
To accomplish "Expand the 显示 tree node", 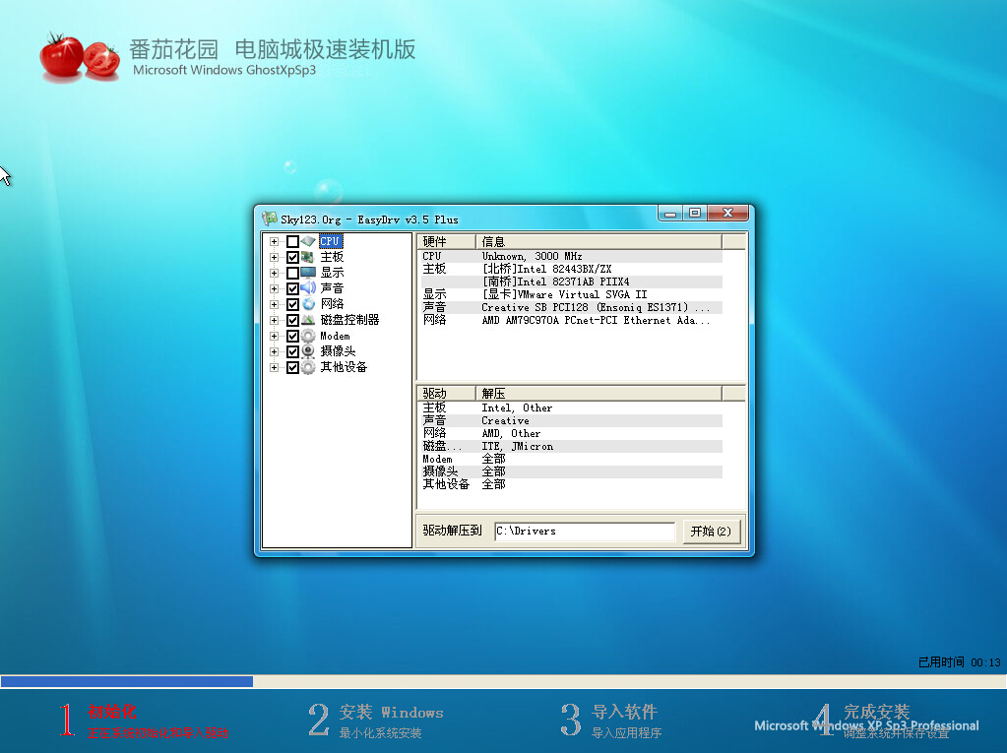I will coord(275,273).
